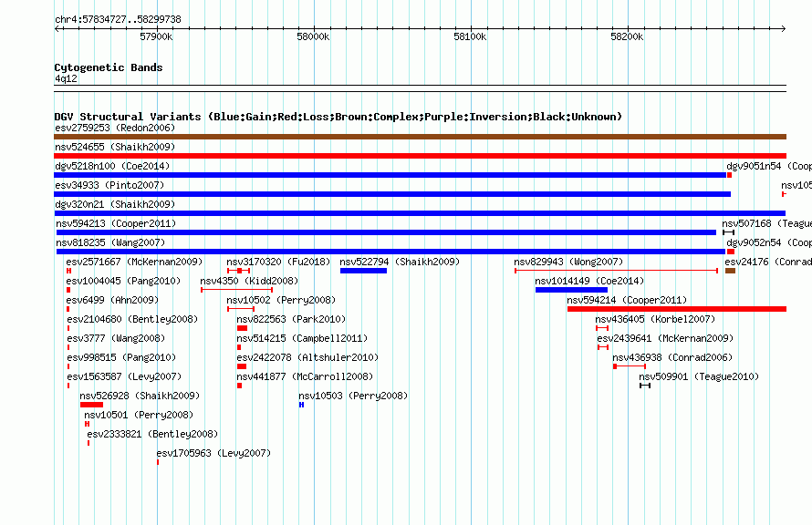
Task: Open the nsv822563 (Park2010) label
Action: (x=291, y=319)
